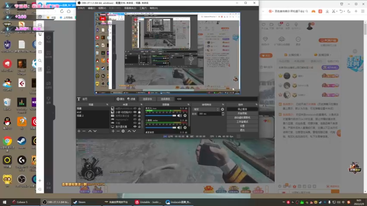Open browser download manager icon

[327, 11]
